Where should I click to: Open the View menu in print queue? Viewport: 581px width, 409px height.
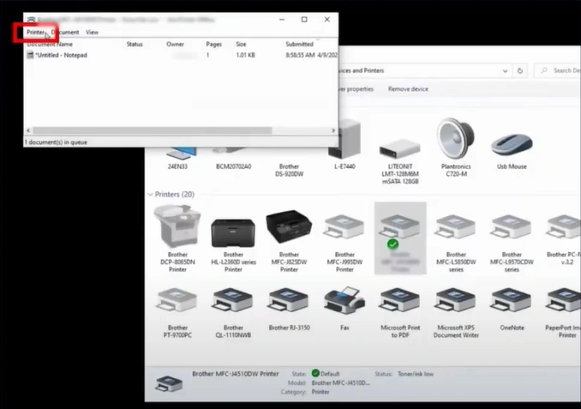point(92,33)
